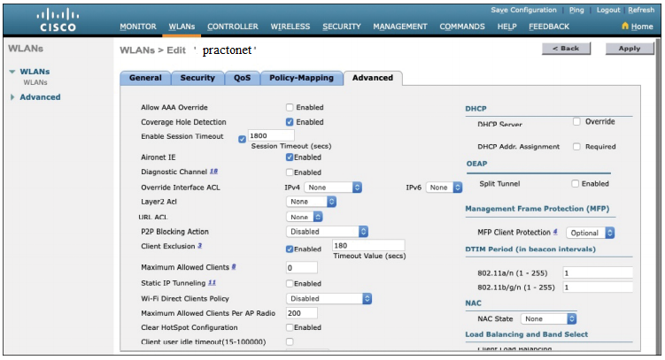
Task: Click the 802.11a/n DTIM period field
Action: pyautogui.click(x=598, y=272)
